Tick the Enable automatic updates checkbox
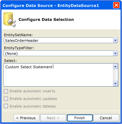The image size is (122, 124). 6,99
